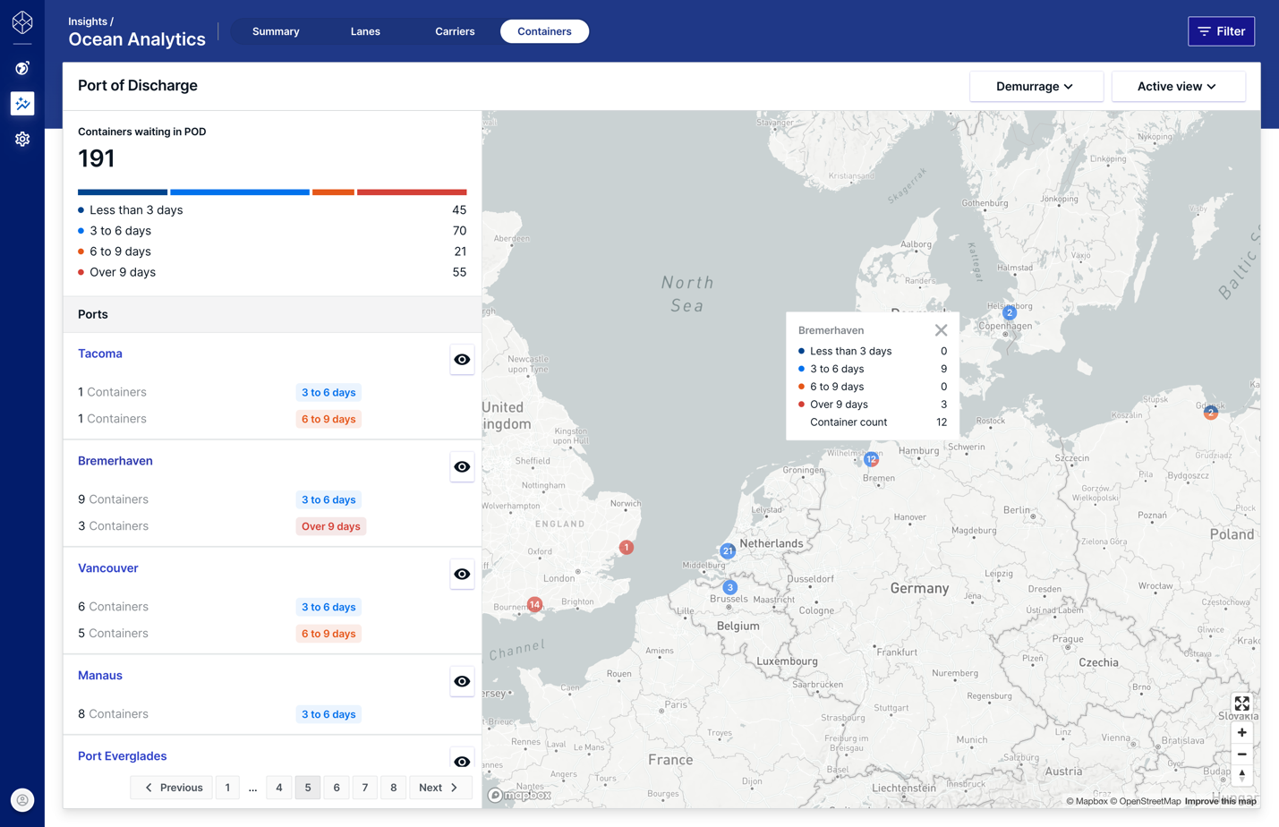This screenshot has width=1279, height=827.
Task: Click the Bremerhaven cluster marker 12
Action: (871, 459)
